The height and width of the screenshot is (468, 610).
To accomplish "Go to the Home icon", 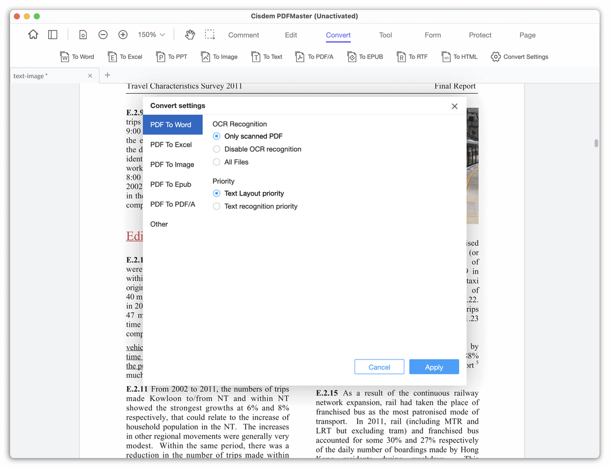I will point(33,34).
